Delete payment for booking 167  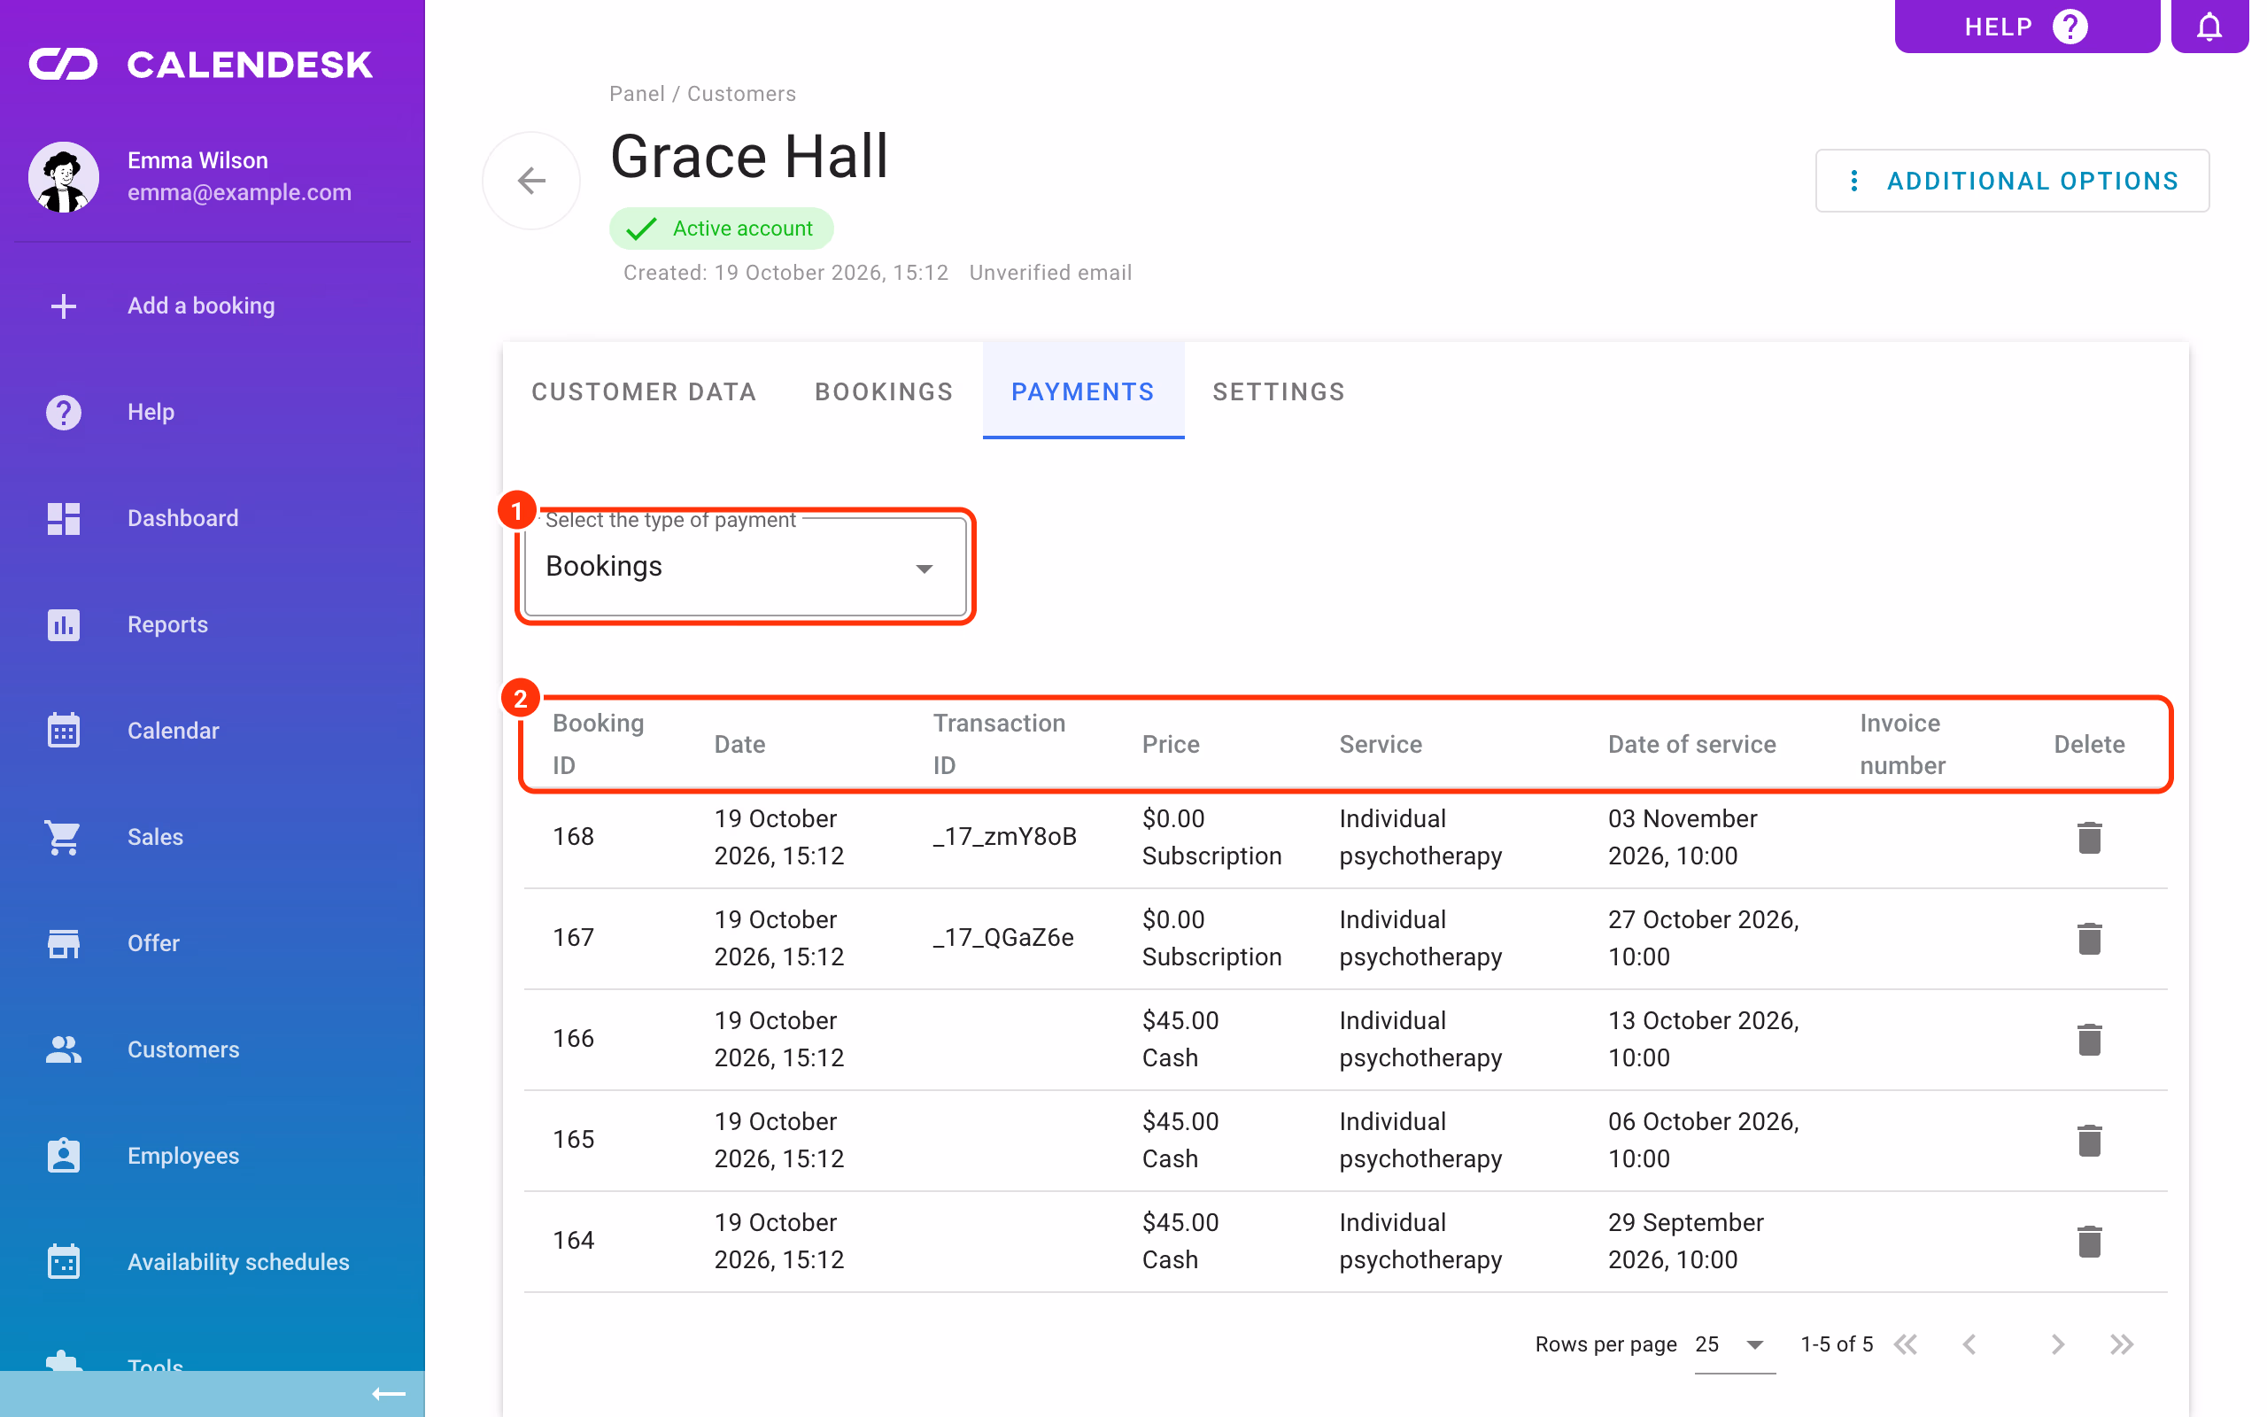[2089, 938]
